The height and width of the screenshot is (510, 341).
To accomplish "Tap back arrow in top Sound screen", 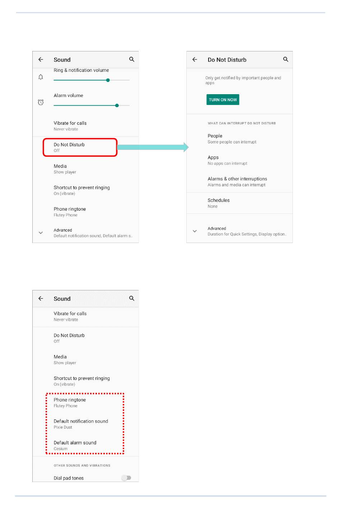I will tap(41, 60).
